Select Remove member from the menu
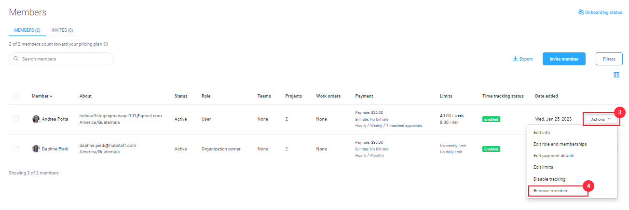 (550, 191)
